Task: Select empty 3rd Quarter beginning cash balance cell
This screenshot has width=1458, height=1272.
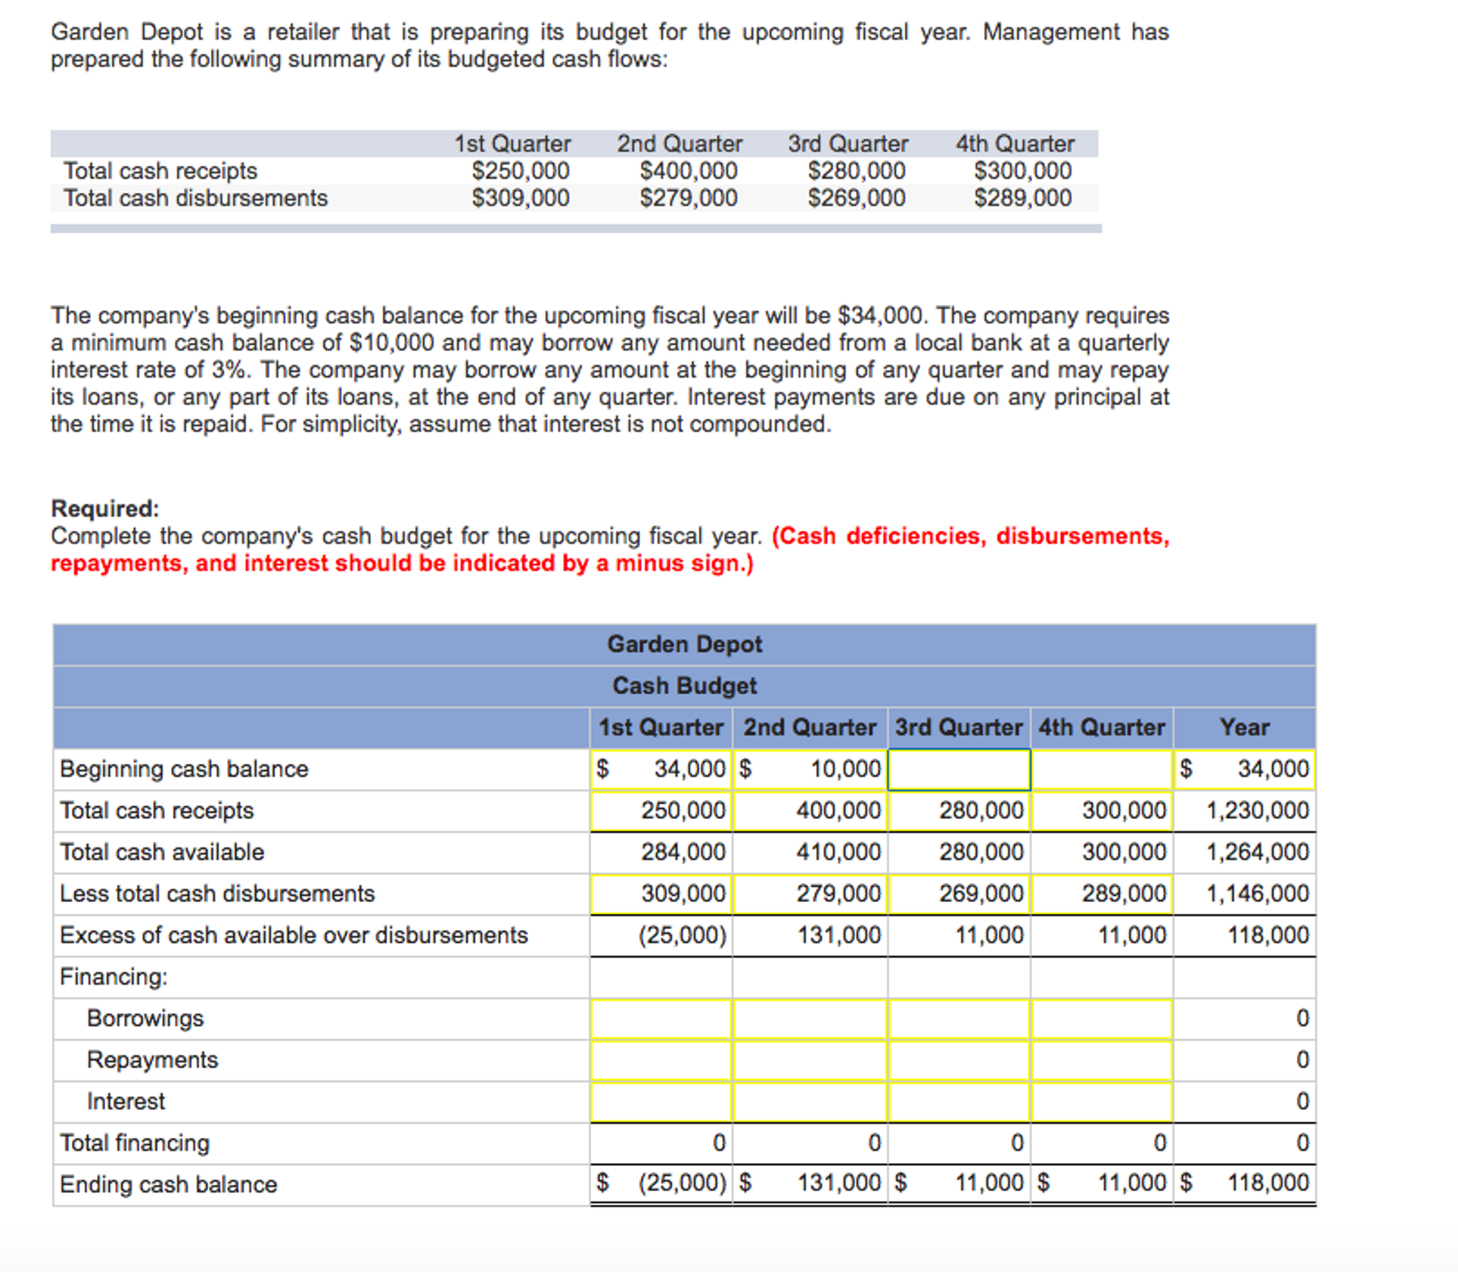Action: 959,769
